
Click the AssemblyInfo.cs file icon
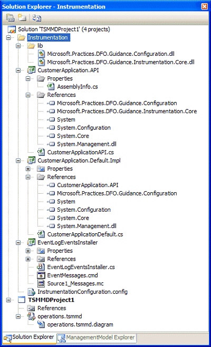(x=51, y=86)
